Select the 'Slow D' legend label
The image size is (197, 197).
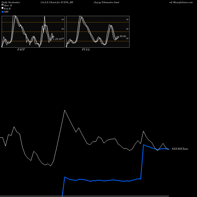tap(8, 6)
